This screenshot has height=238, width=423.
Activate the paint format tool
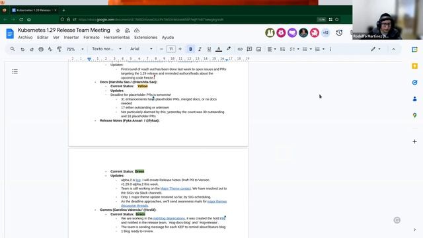(59, 49)
